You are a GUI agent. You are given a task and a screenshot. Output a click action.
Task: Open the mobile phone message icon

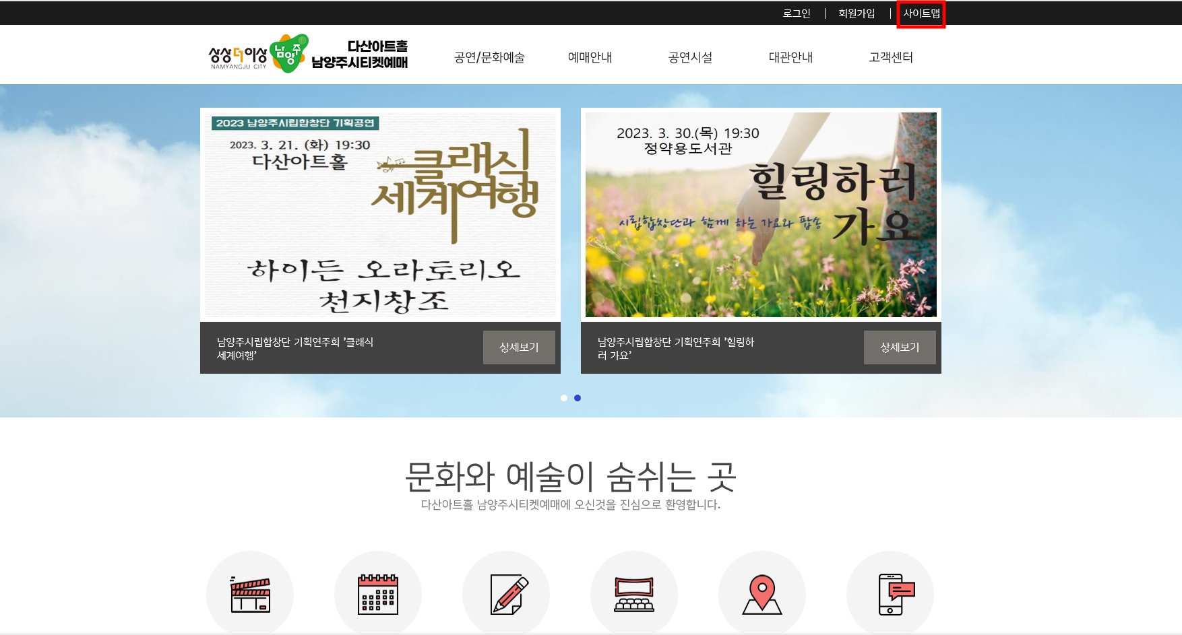point(890,594)
